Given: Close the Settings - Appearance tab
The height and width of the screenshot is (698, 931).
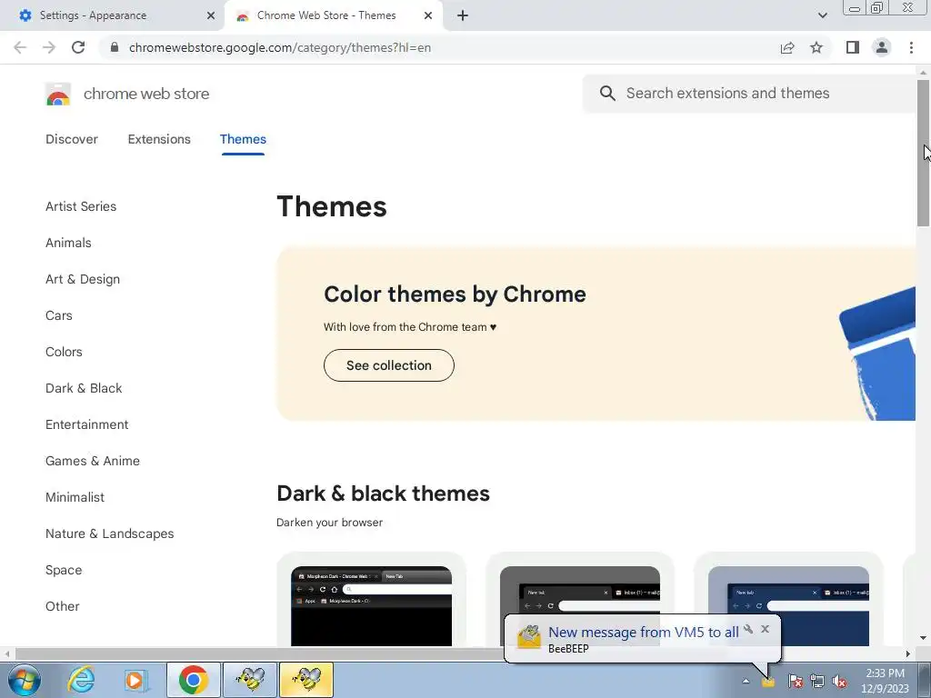Looking at the screenshot, I should [211, 15].
